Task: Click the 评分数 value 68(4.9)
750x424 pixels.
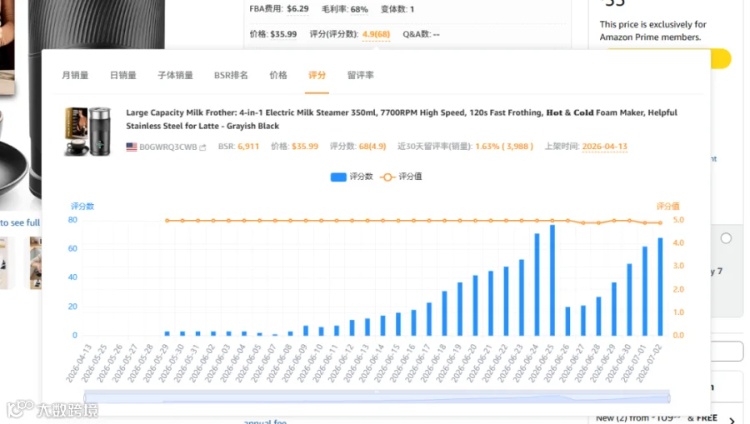Action: [x=372, y=147]
